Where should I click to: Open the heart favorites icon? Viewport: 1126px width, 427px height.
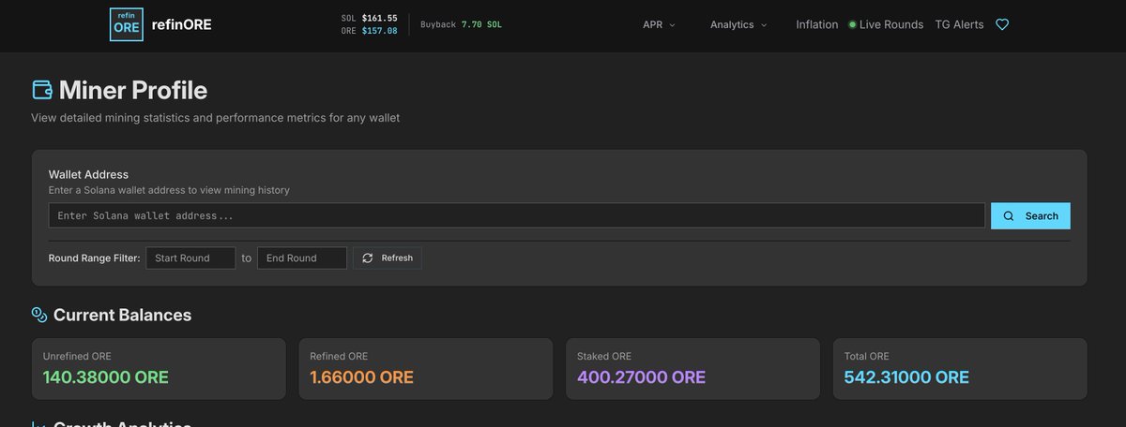[x=1002, y=24]
